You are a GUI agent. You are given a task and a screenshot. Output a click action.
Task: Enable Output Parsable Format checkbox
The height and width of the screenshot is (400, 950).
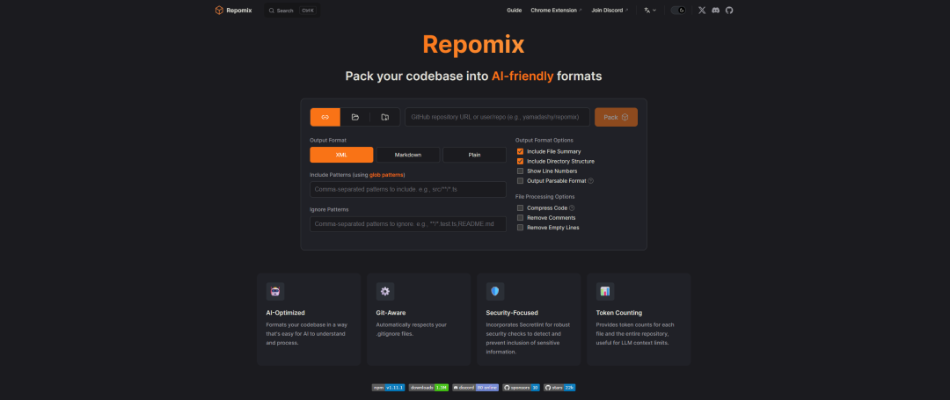point(520,181)
